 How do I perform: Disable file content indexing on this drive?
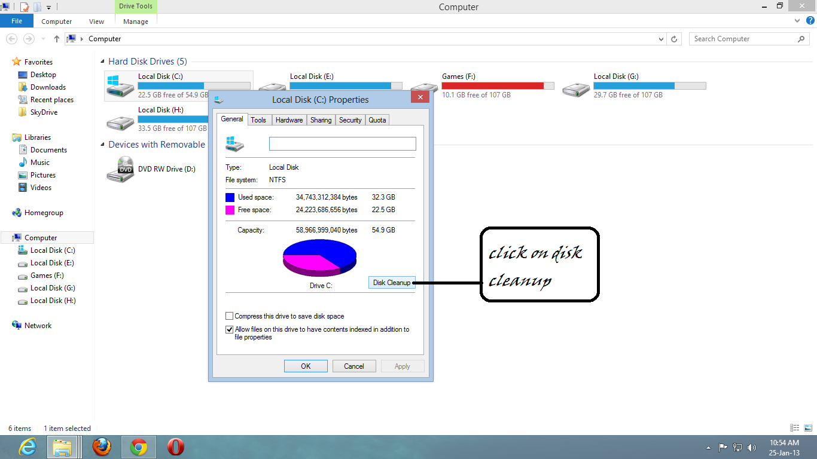point(229,329)
